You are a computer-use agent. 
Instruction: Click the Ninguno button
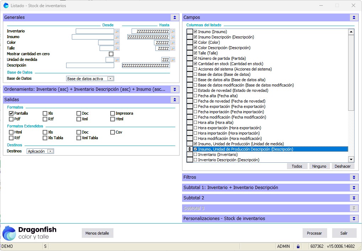pyautogui.click(x=319, y=166)
